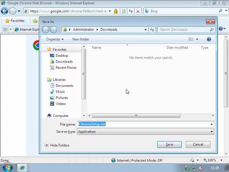Image resolution: width=229 pixels, height=172 pixels.
Task: Click the IE Help question mark icon
Action: (x=221, y=29)
